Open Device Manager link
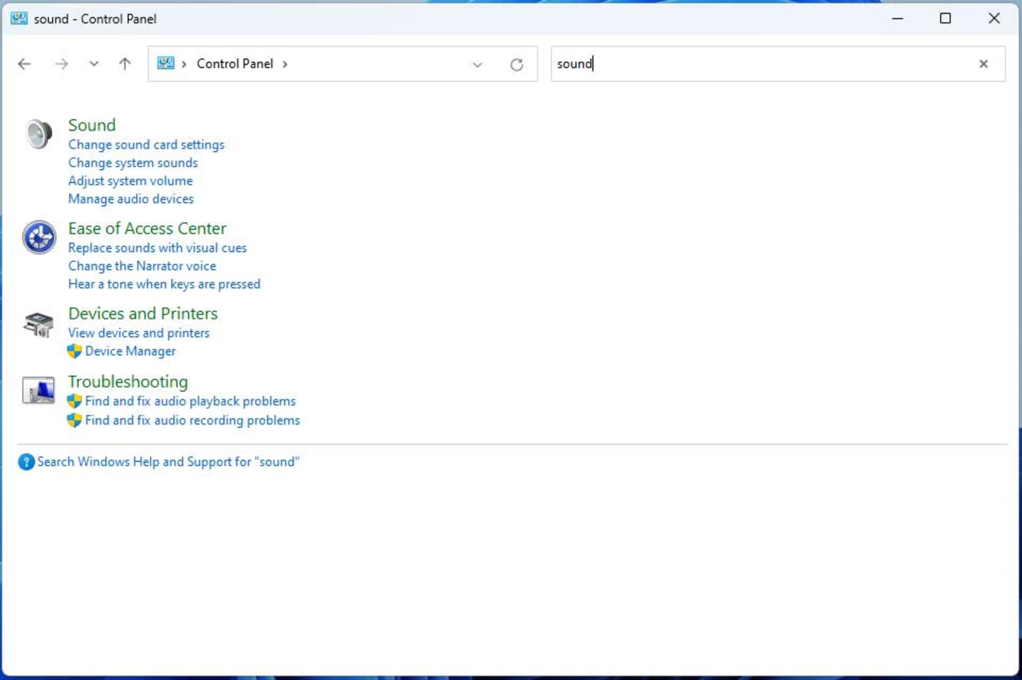This screenshot has height=680, width=1022. pyautogui.click(x=130, y=351)
